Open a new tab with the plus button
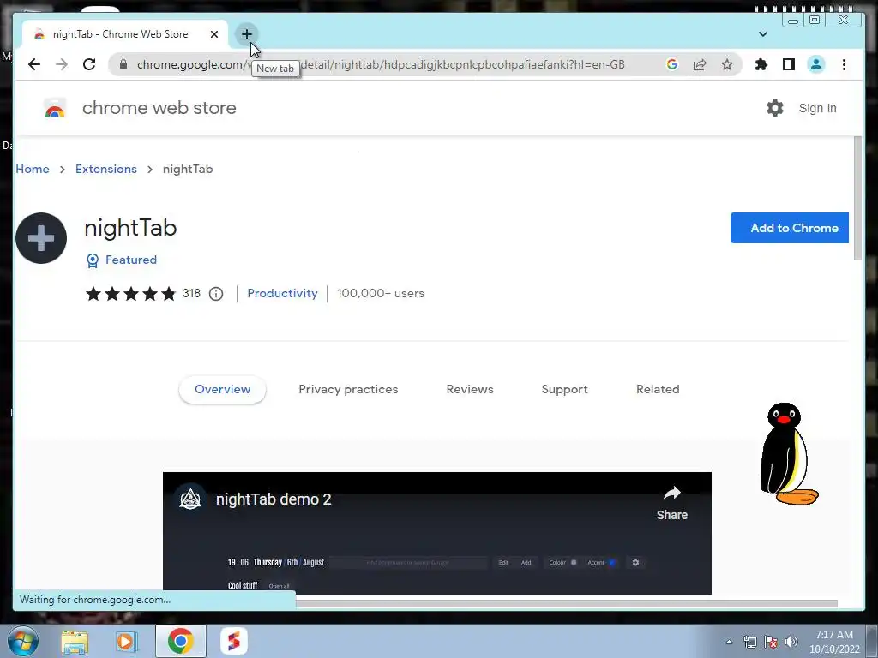 246,34
